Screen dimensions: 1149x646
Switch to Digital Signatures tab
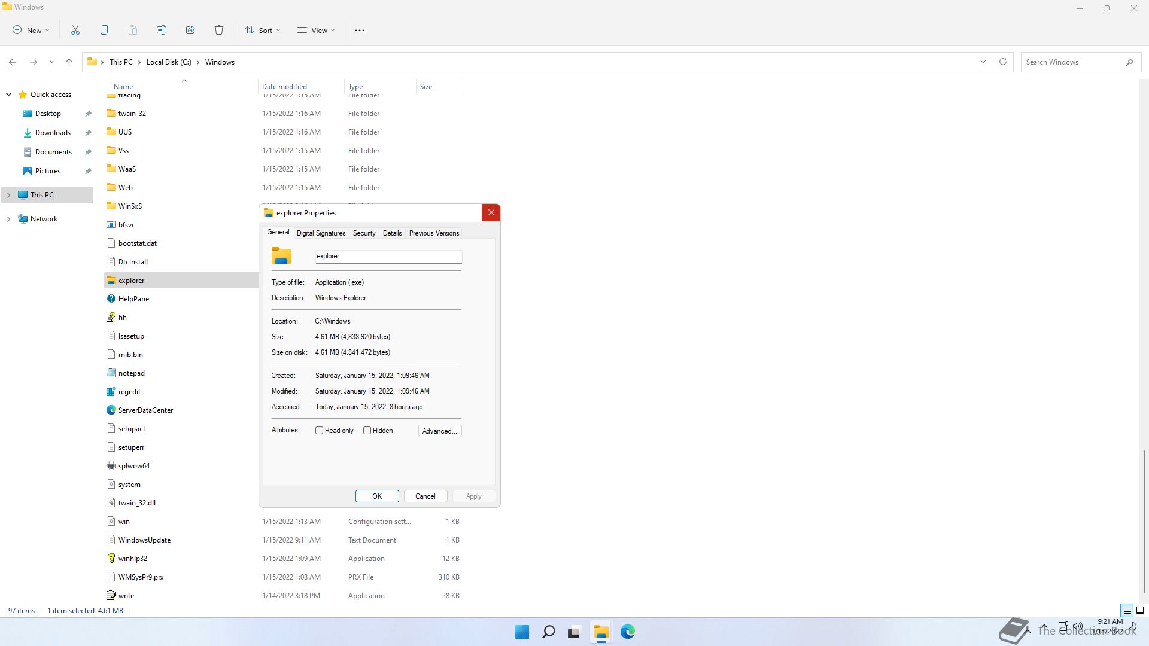[x=321, y=233]
